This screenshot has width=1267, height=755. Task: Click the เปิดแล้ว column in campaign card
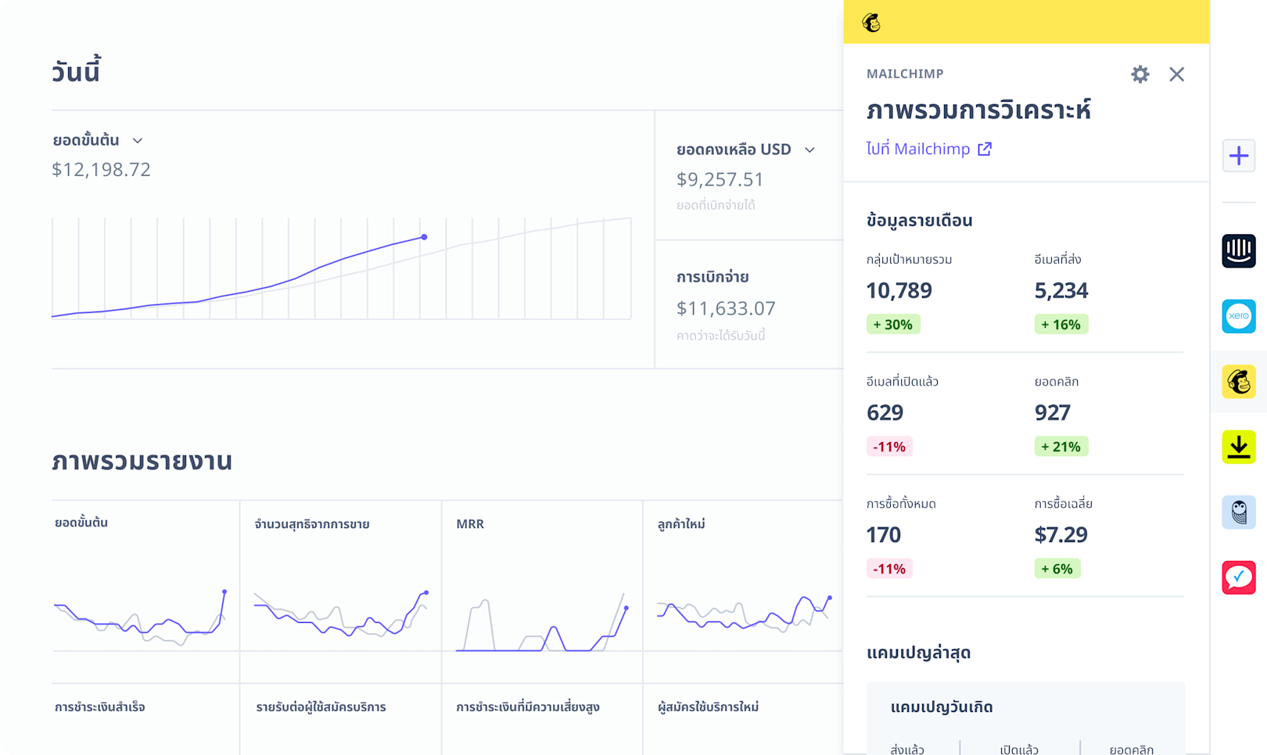tap(1019, 750)
